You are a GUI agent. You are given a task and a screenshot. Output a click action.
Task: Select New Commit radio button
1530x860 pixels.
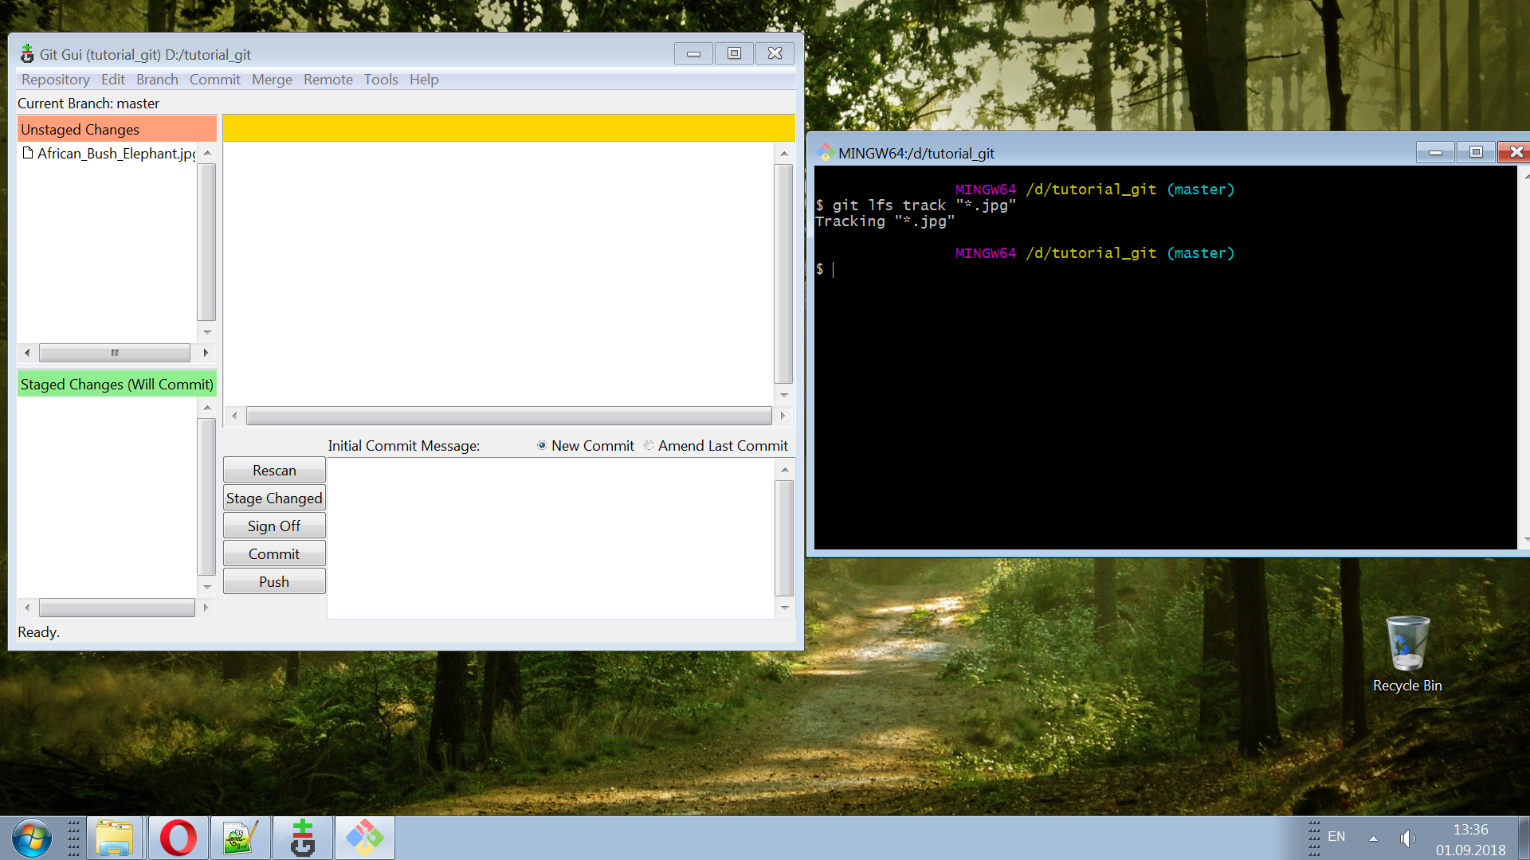pyautogui.click(x=540, y=445)
